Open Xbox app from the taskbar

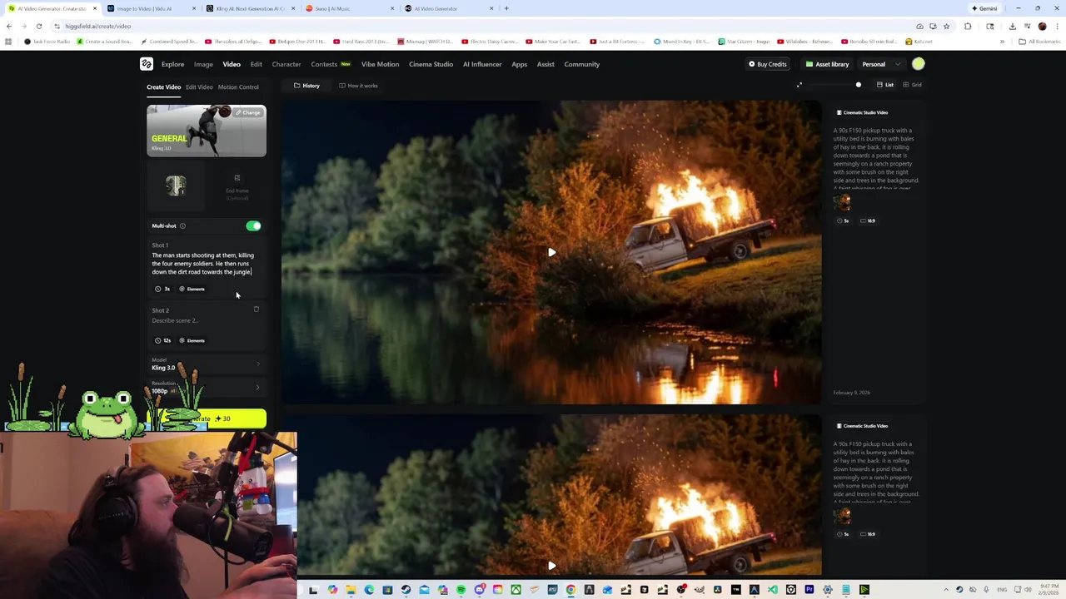[516, 590]
